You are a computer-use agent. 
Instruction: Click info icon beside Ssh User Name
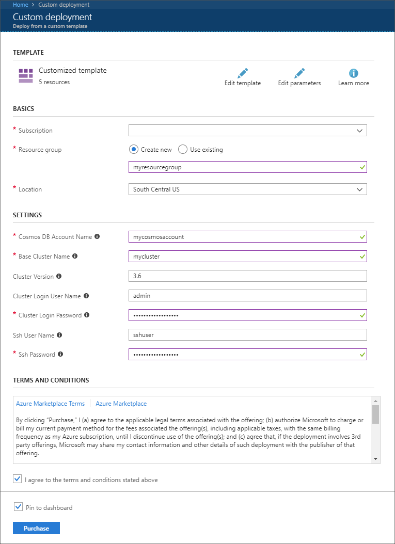[59, 335]
